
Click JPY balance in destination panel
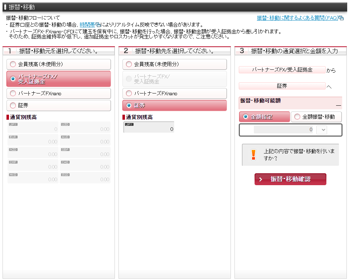149,127
